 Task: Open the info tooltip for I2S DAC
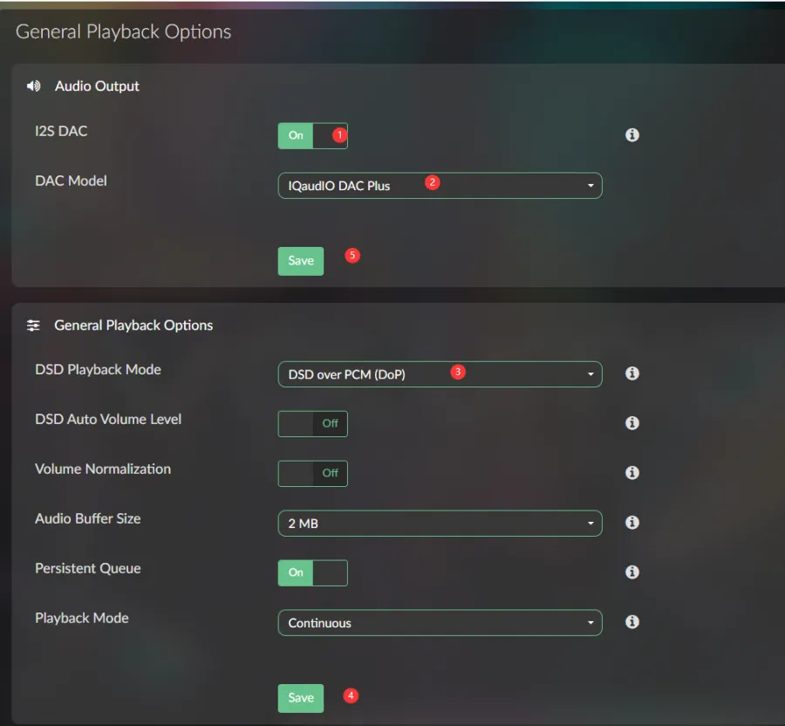pos(631,135)
